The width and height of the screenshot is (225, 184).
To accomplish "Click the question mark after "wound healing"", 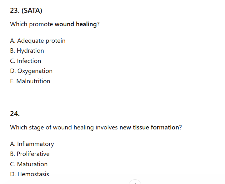I will pyautogui.click(x=98, y=24).
